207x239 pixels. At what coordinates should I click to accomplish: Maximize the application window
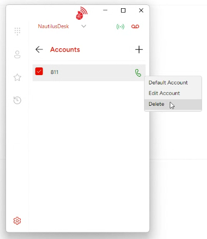123,10
